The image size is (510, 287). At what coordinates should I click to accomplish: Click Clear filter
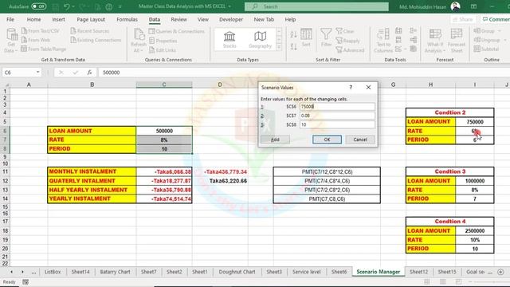[x=345, y=31]
